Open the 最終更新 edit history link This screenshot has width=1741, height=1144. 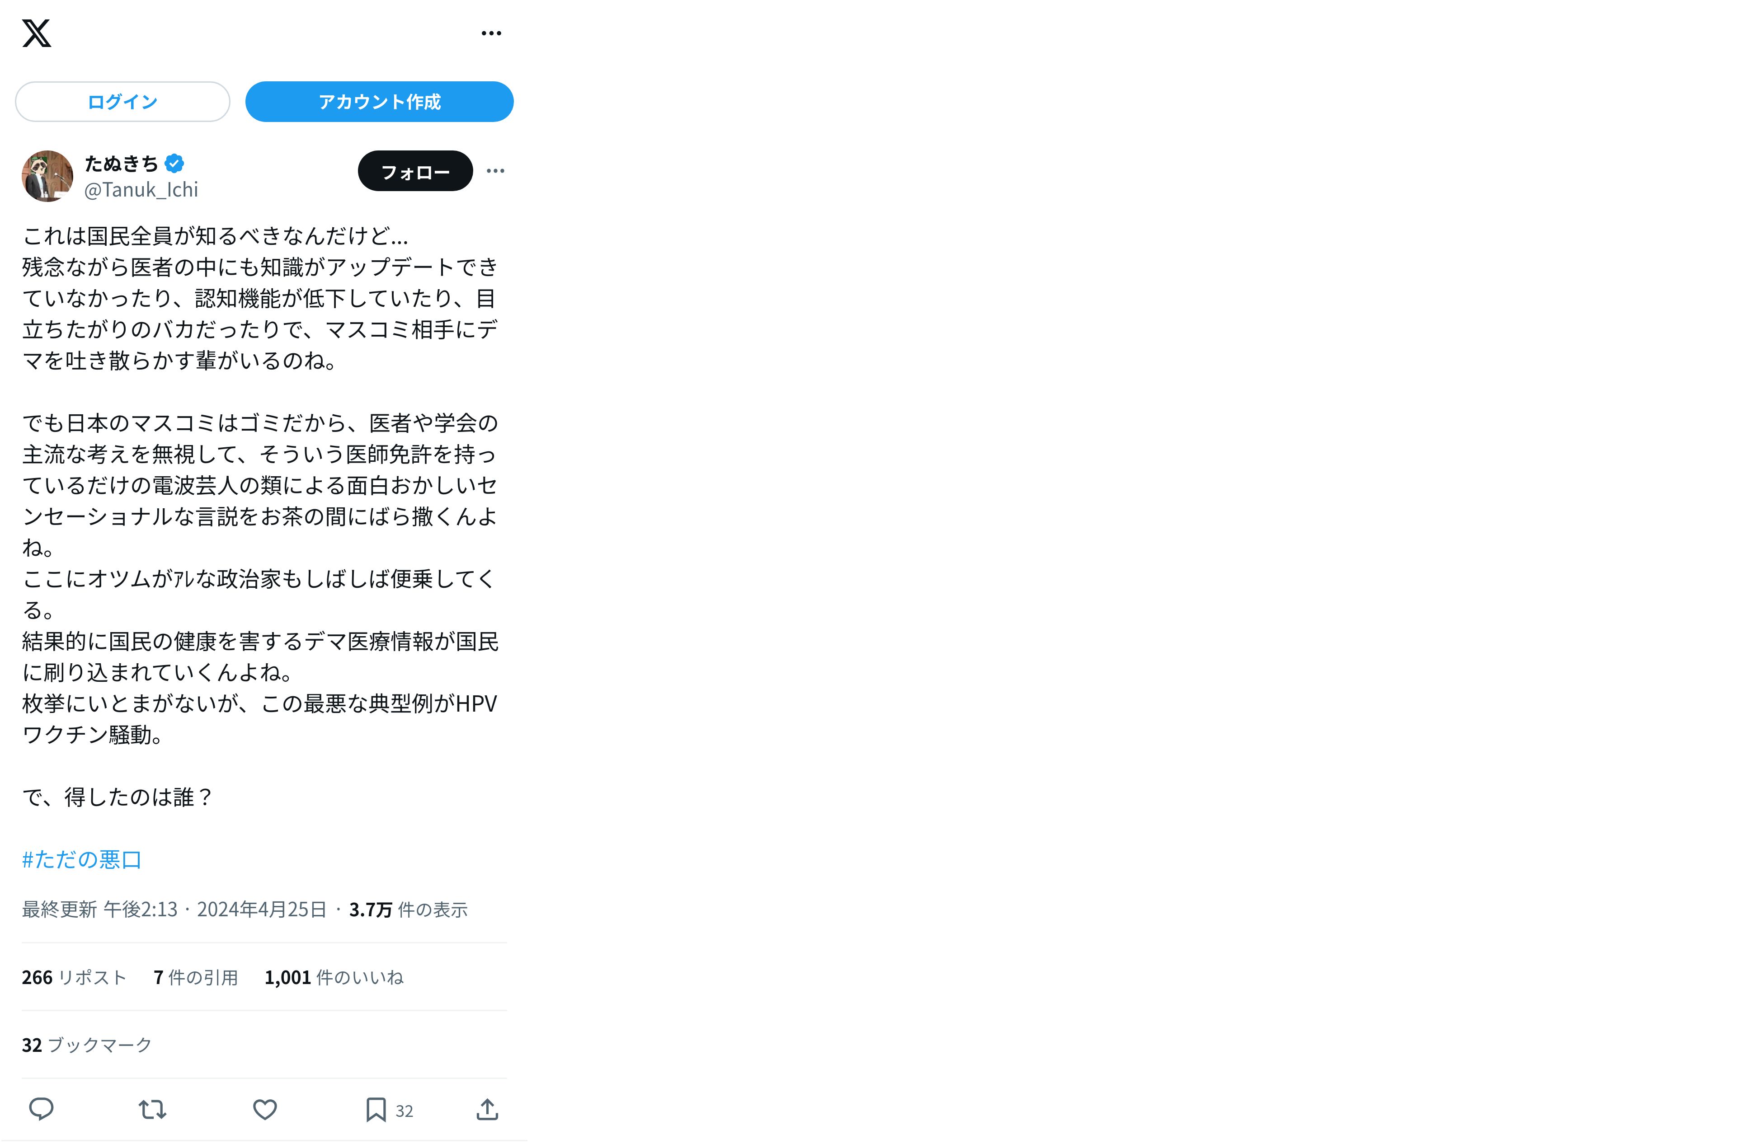tap(59, 910)
